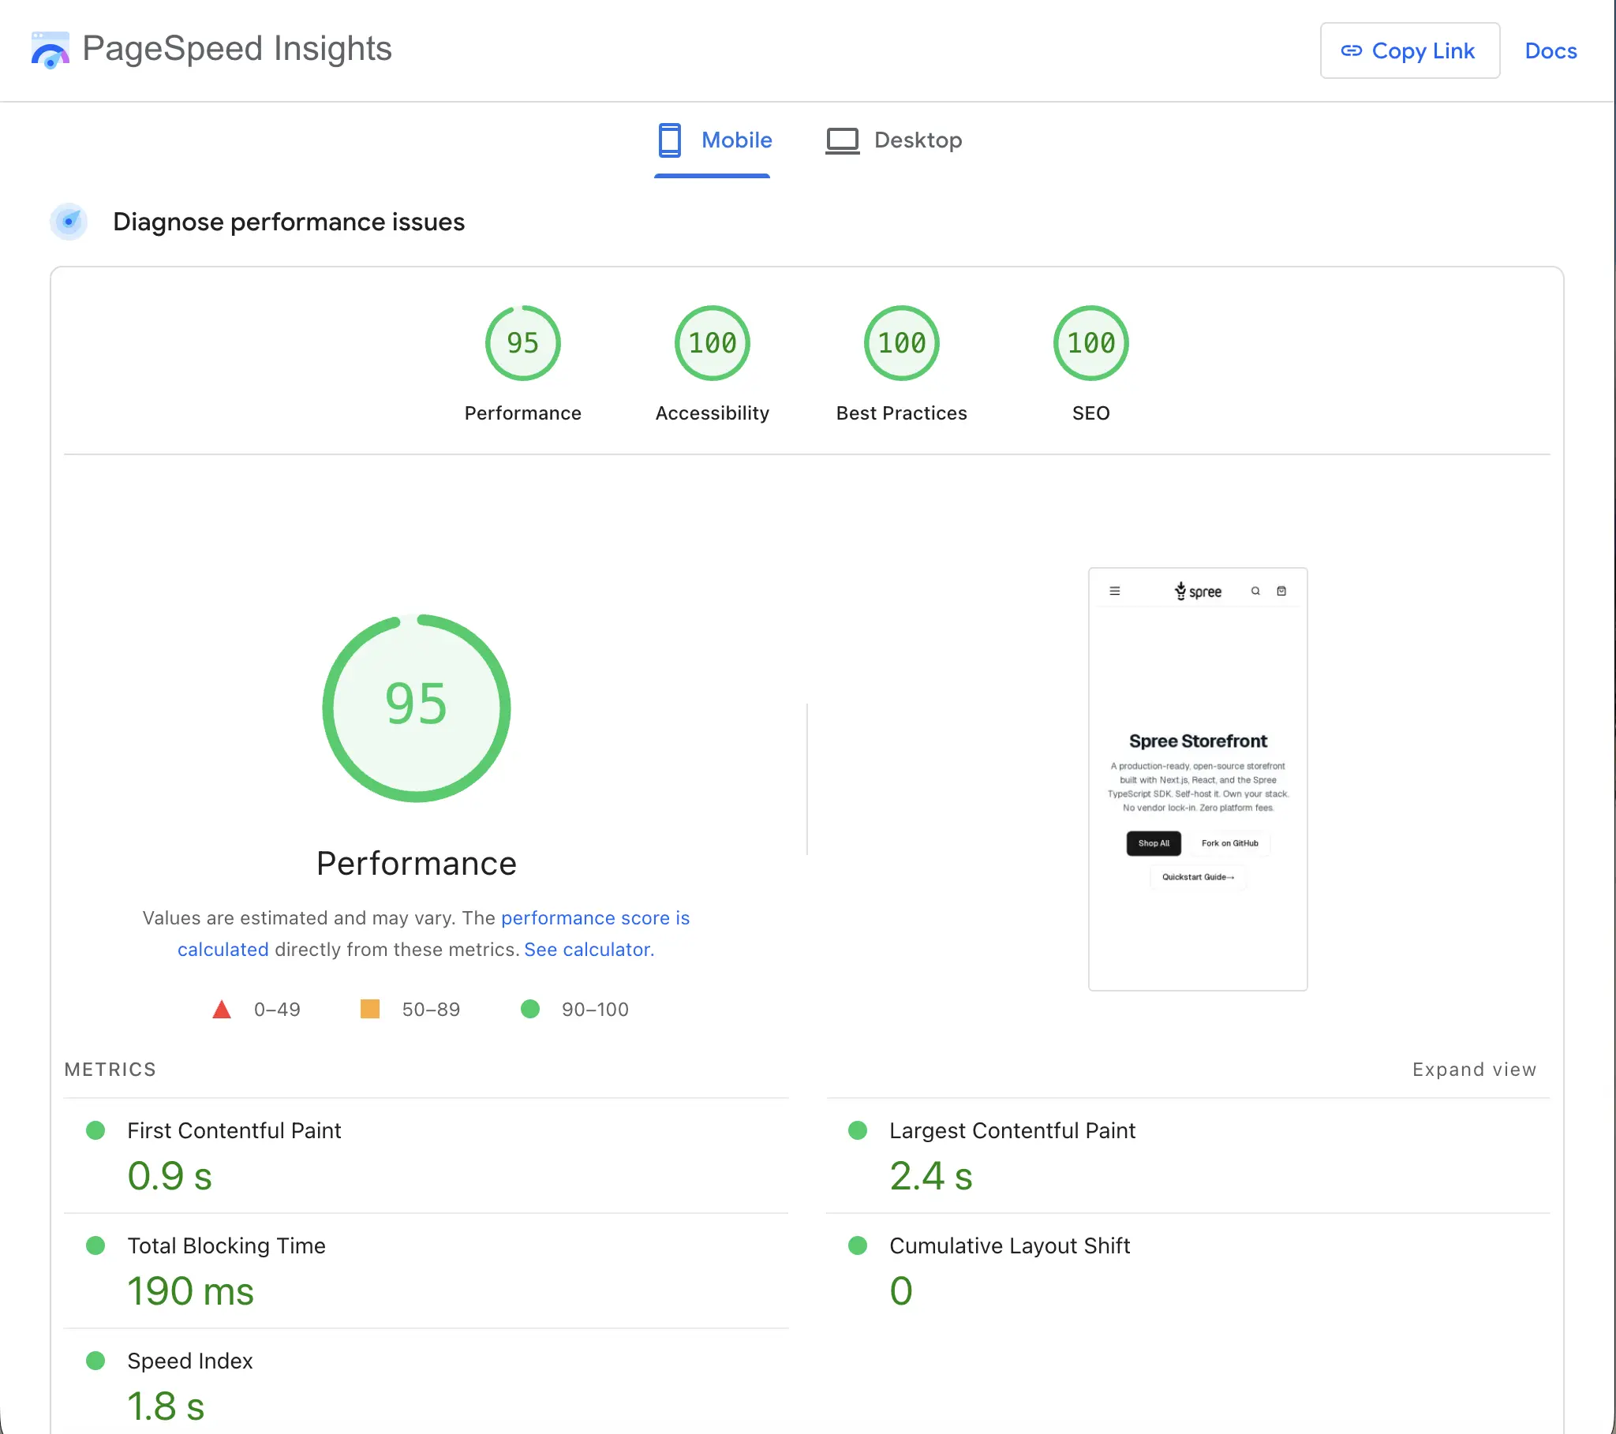Click the laptop icon next to Desktop
This screenshot has width=1616, height=1434.
pyautogui.click(x=843, y=140)
